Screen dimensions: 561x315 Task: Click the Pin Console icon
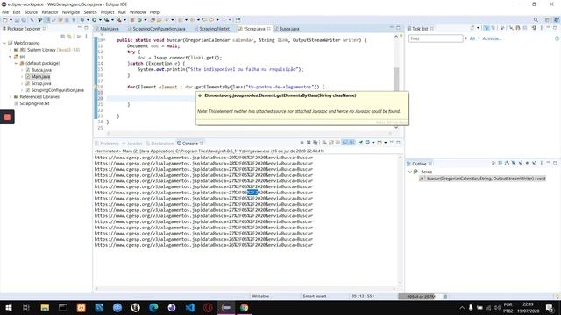(x=360, y=143)
